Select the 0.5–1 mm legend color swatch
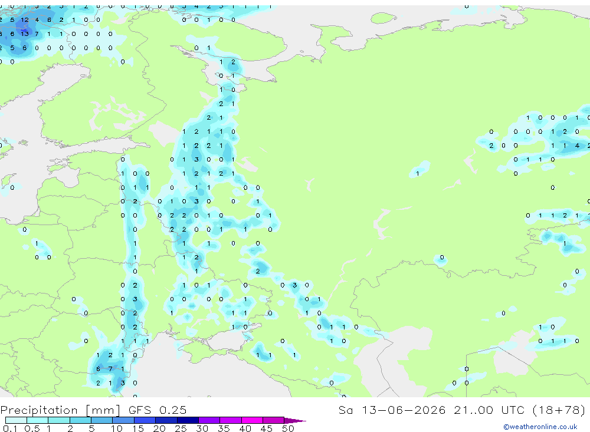The height and width of the screenshot is (432, 590). (x=38, y=420)
